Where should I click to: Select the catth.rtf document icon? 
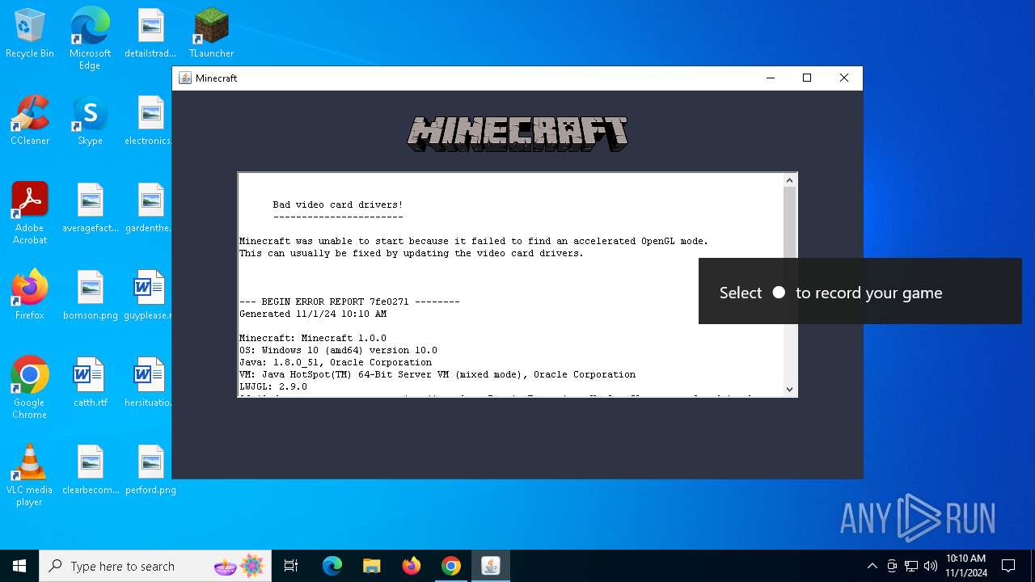[90, 383]
